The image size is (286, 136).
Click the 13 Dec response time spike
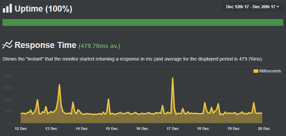[x=60, y=85]
